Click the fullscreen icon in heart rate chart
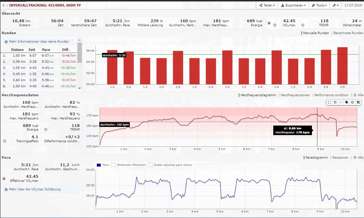Image resolution: width=364 pixels, height=218 pixels. 329,102
